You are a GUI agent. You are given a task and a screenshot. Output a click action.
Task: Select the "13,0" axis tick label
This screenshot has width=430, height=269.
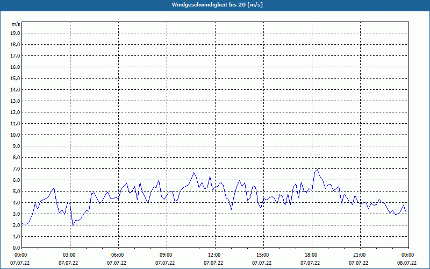[16, 101]
